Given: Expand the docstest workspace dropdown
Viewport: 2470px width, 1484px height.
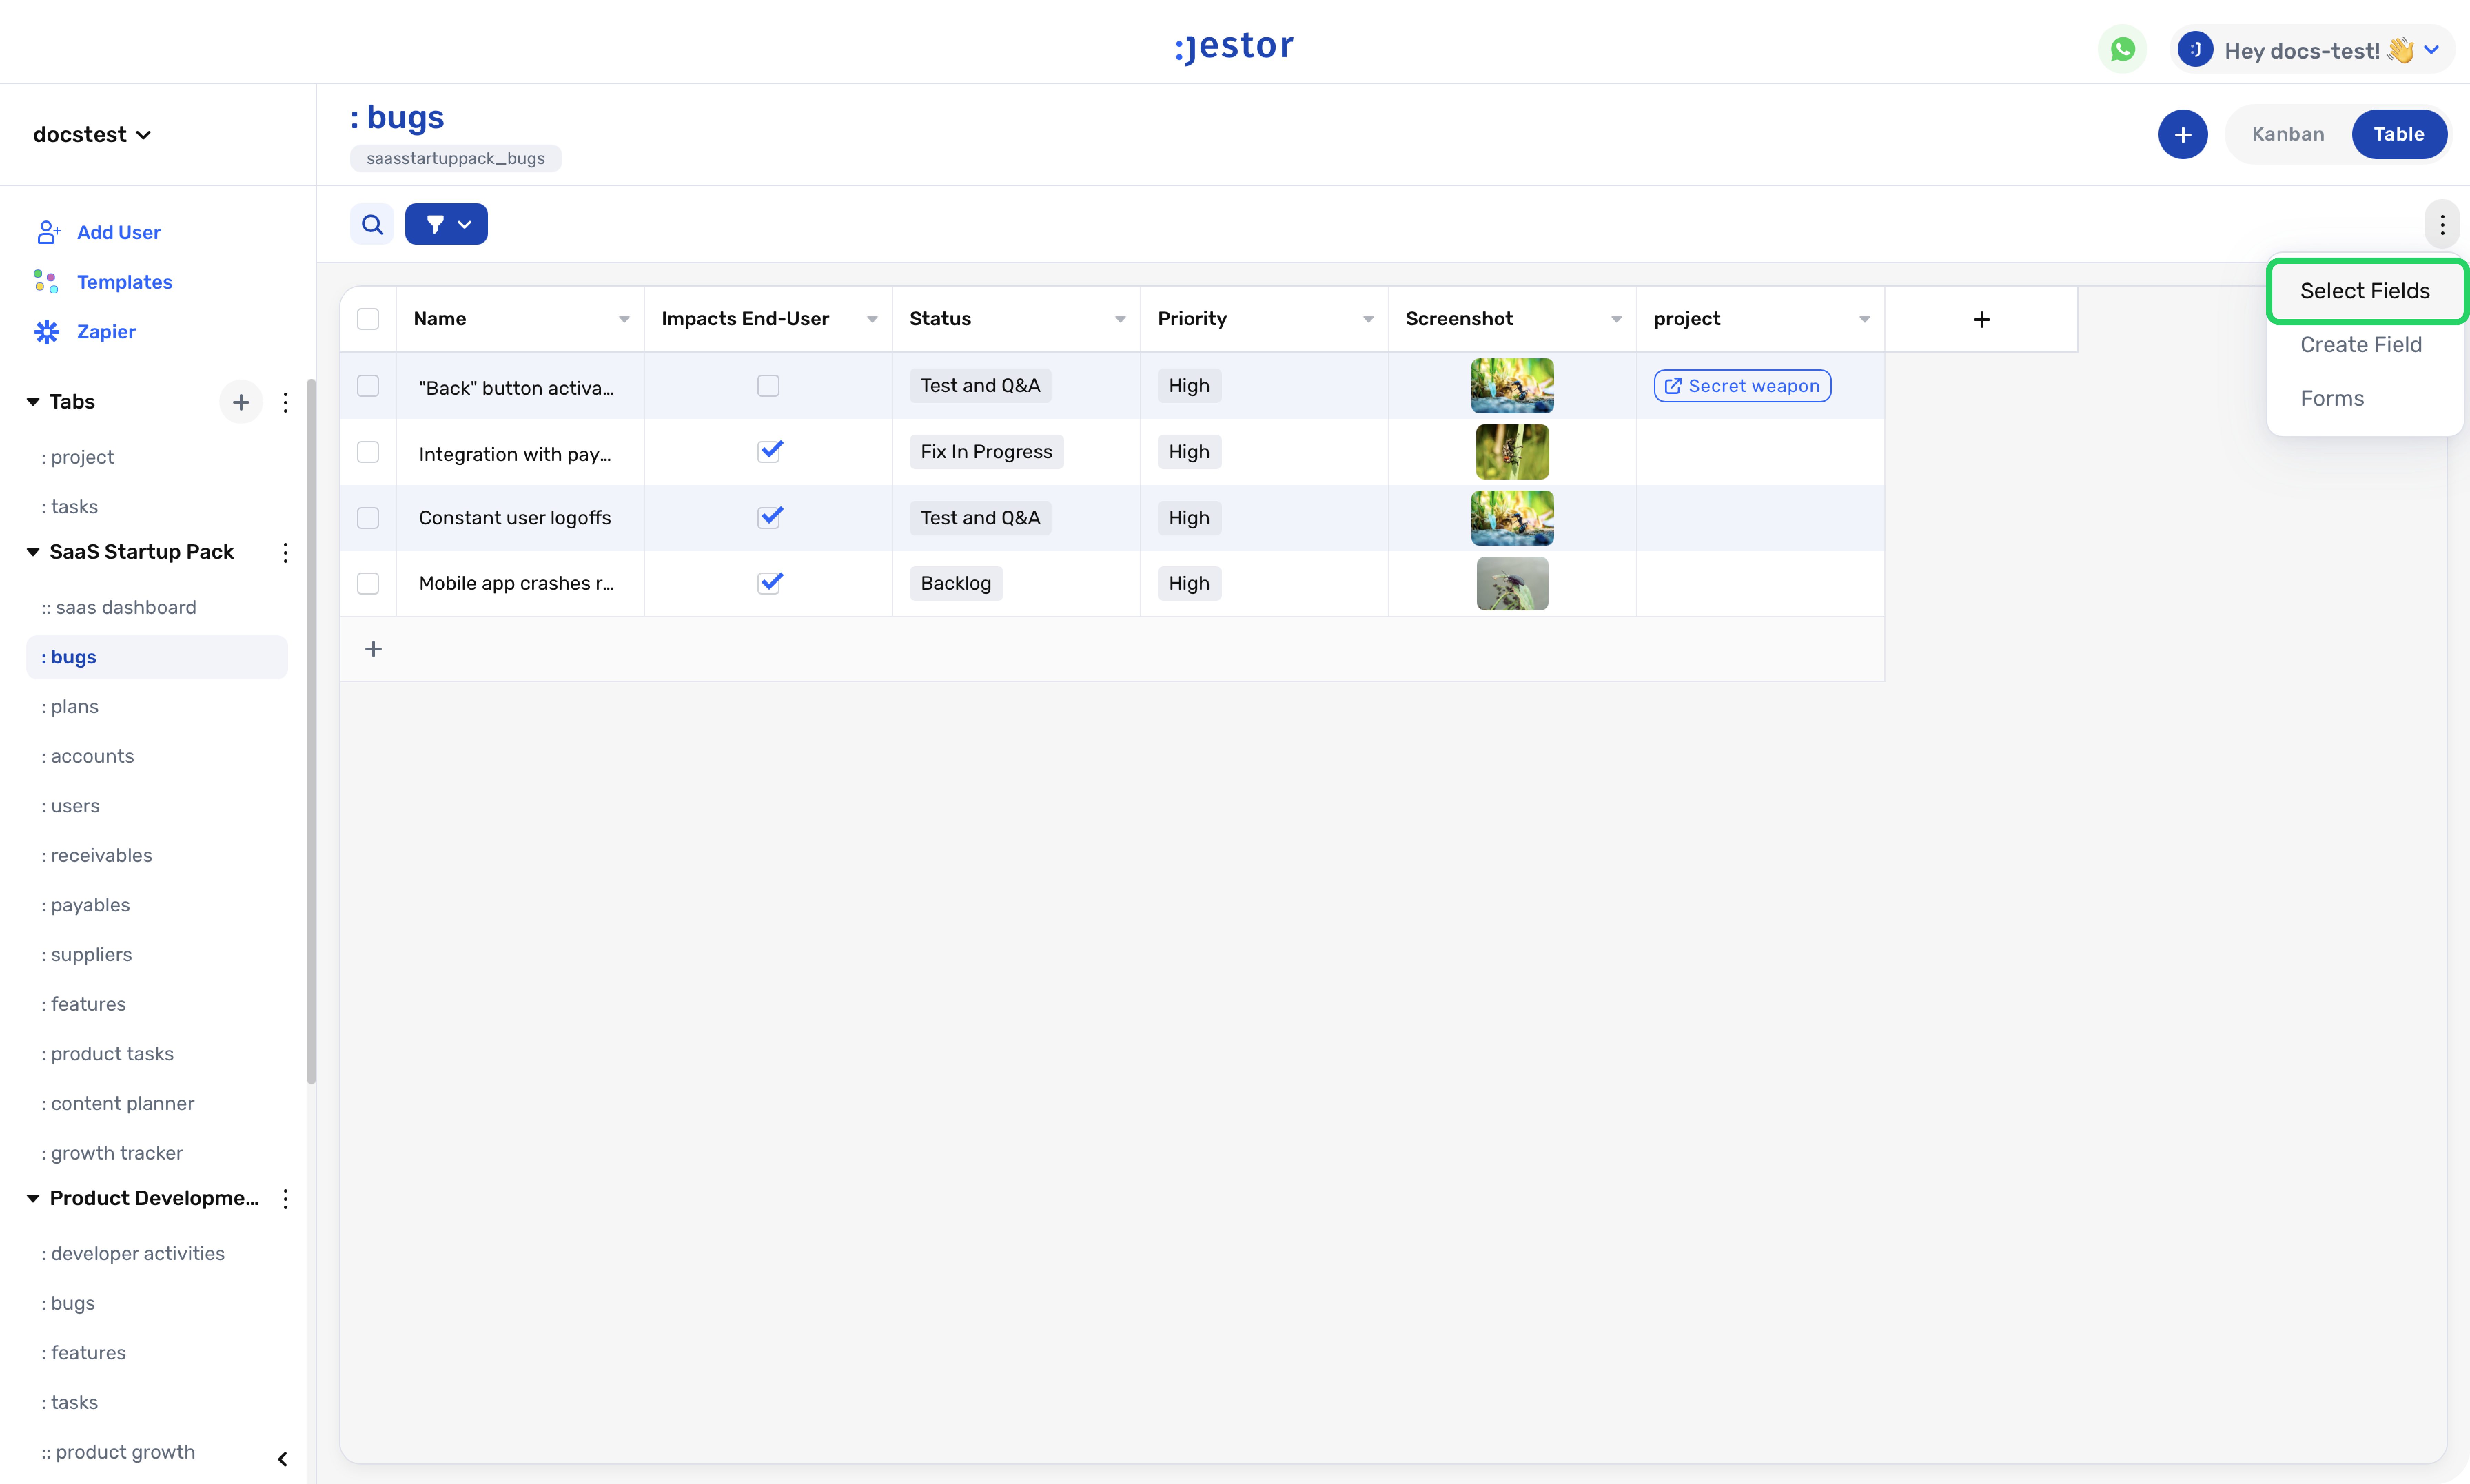Looking at the screenshot, I should [x=92, y=134].
